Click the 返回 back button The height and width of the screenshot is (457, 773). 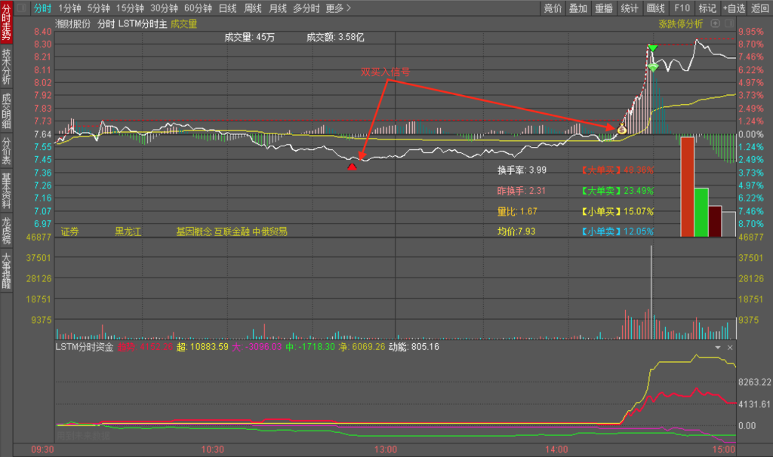point(759,8)
